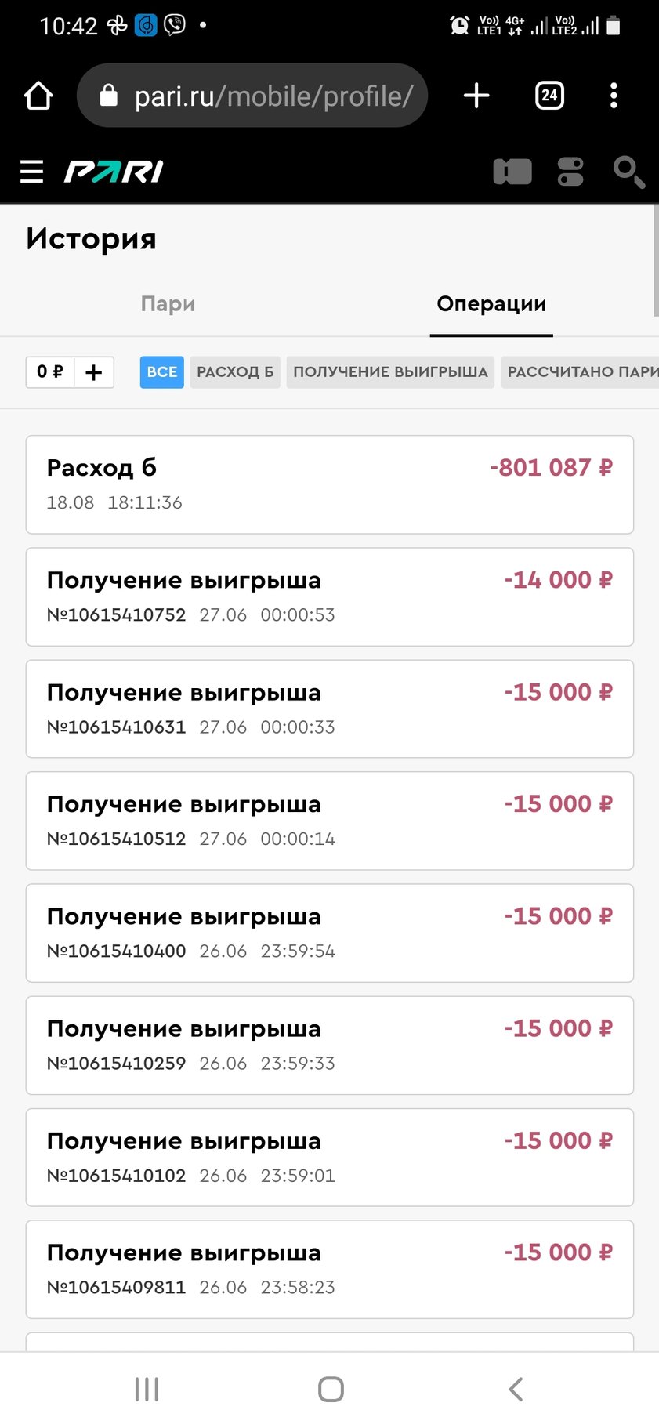
Task: Tap the browser home icon
Action: 38,96
